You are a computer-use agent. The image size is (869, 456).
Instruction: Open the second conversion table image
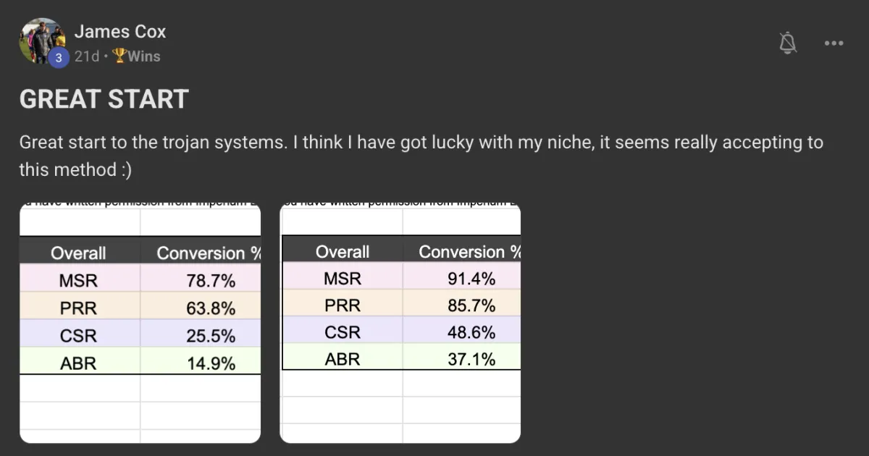(x=400, y=324)
